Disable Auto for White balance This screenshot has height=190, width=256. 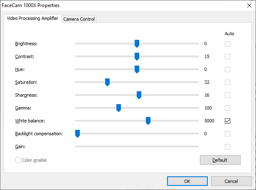tap(227, 121)
